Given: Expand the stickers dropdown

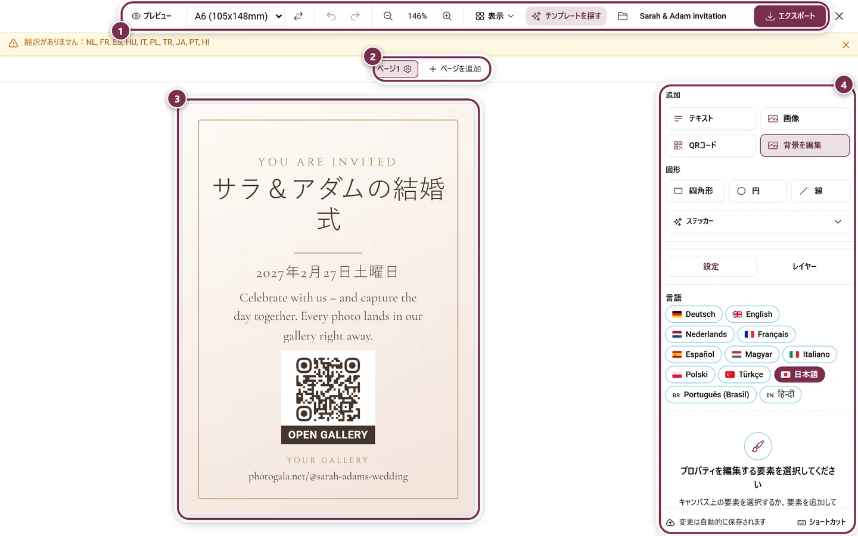Looking at the screenshot, I should (757, 222).
